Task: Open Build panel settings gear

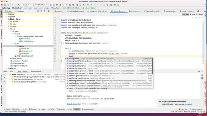Action: (x=199, y=71)
